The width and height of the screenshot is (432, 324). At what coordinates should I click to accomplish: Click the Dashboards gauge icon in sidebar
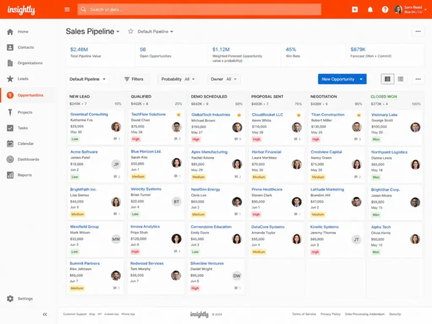click(10, 159)
